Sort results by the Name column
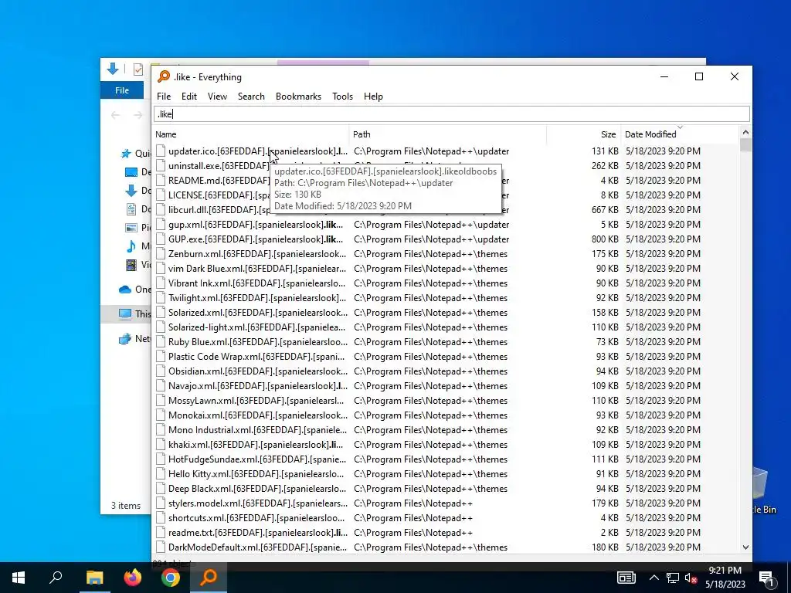791x593 pixels. (x=251, y=134)
